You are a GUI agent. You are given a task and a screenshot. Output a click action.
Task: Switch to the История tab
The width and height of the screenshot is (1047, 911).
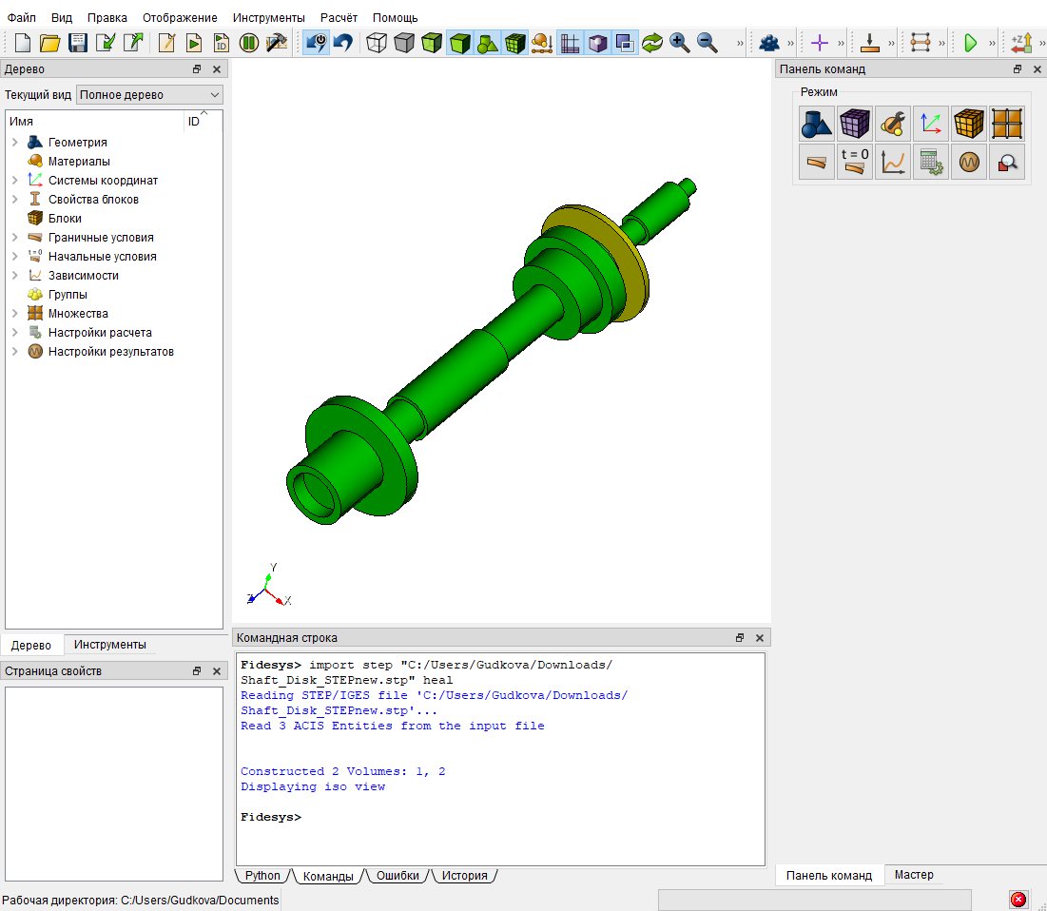pos(465,876)
